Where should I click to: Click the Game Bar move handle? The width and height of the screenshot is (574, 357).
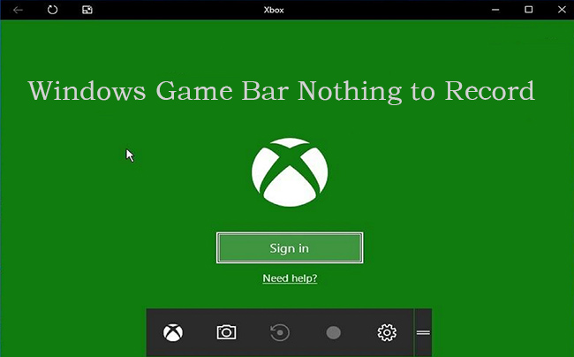[423, 332]
